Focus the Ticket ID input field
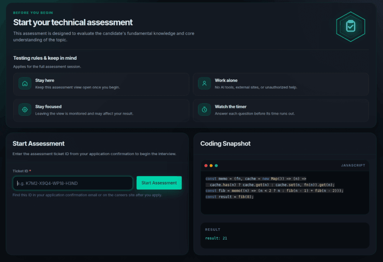 pyautogui.click(x=73, y=183)
